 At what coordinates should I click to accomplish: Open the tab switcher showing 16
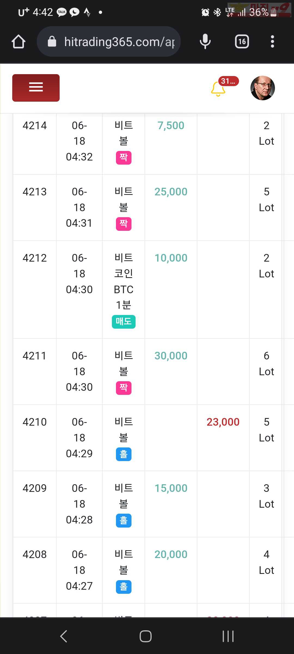[x=242, y=42]
